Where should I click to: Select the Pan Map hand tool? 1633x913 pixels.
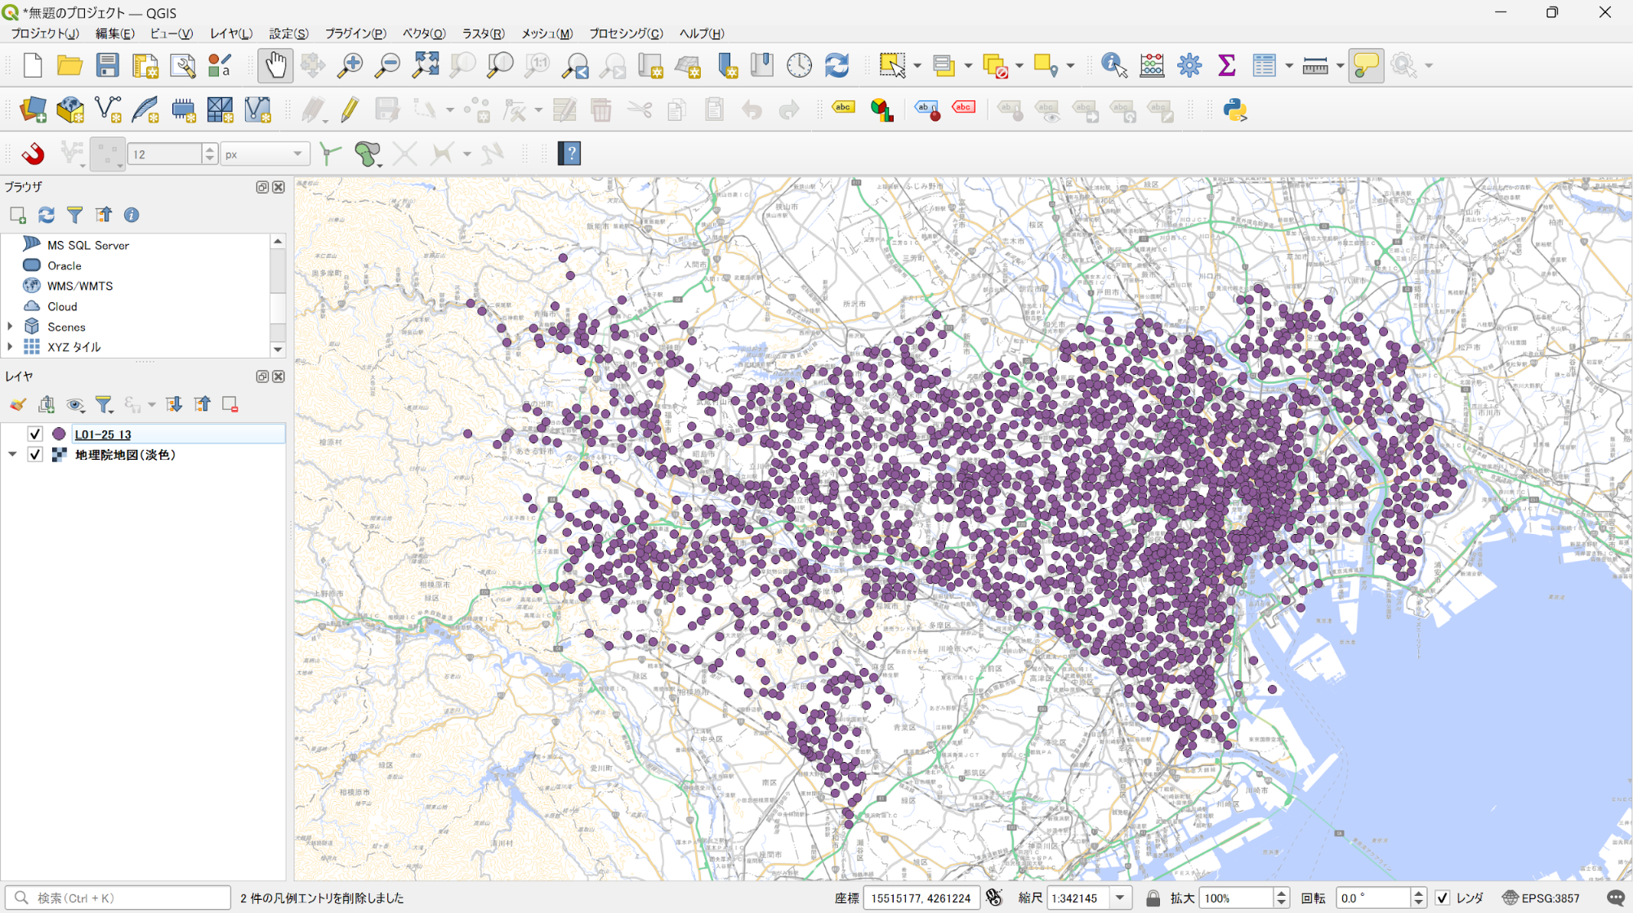(x=275, y=65)
